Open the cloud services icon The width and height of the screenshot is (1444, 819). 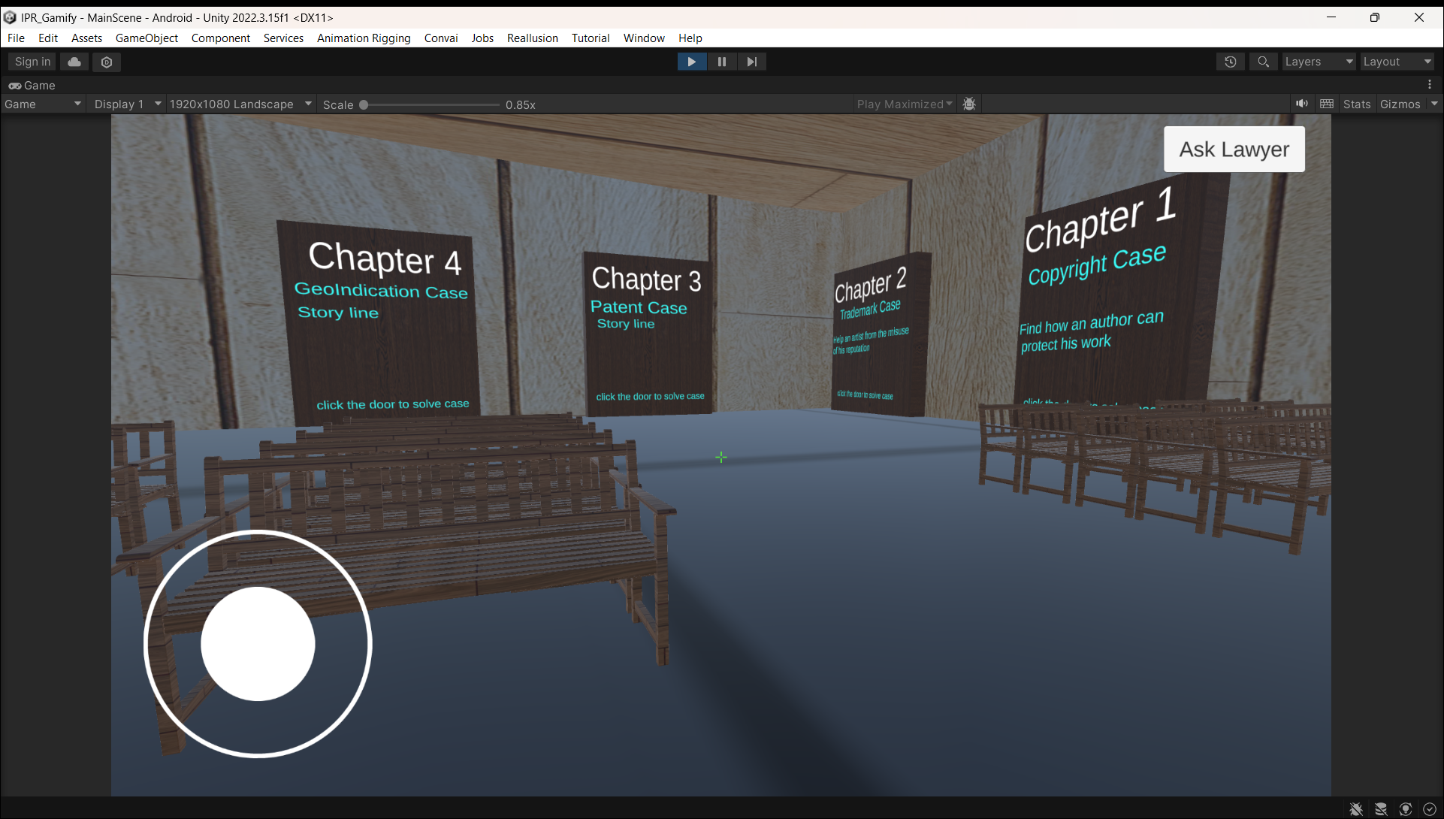tap(74, 62)
